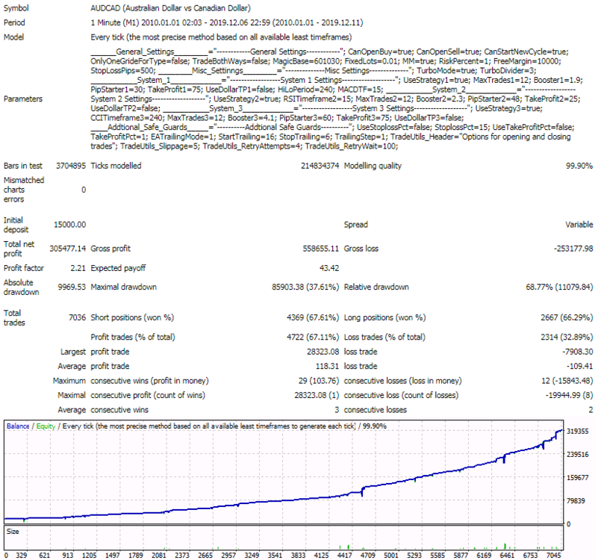Click the 'Relative drawdown' label
This screenshot has height=560, width=598.
[x=376, y=287]
